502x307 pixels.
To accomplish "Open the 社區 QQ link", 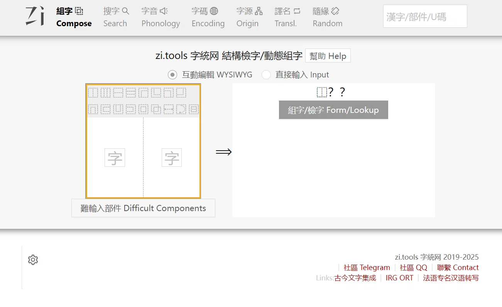I will (414, 267).
